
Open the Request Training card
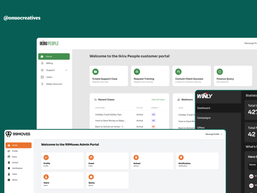150,76
